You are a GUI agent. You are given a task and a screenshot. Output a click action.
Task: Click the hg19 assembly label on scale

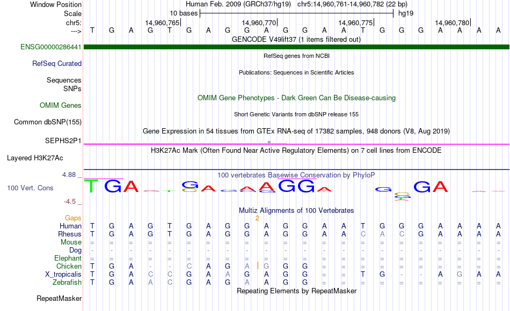[406, 13]
